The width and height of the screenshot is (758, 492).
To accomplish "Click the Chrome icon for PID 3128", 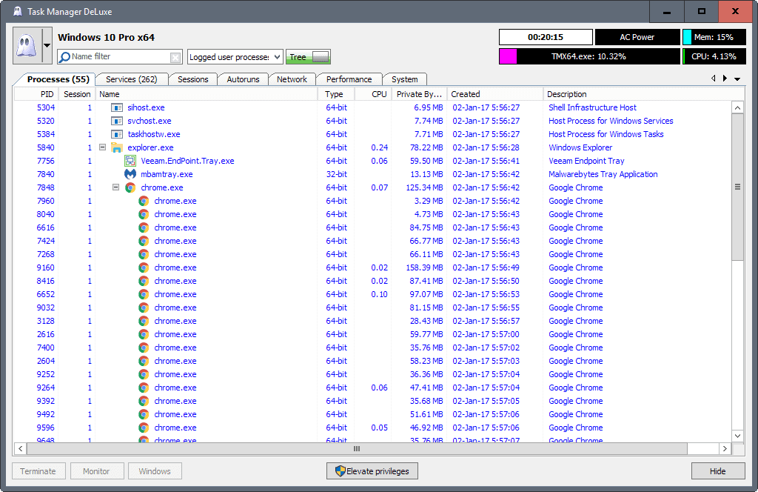I will (144, 321).
